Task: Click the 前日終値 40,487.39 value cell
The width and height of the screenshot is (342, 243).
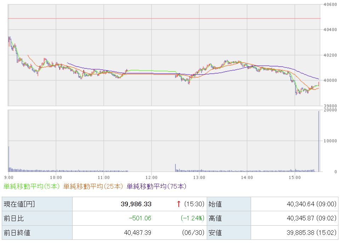Action: point(139,232)
